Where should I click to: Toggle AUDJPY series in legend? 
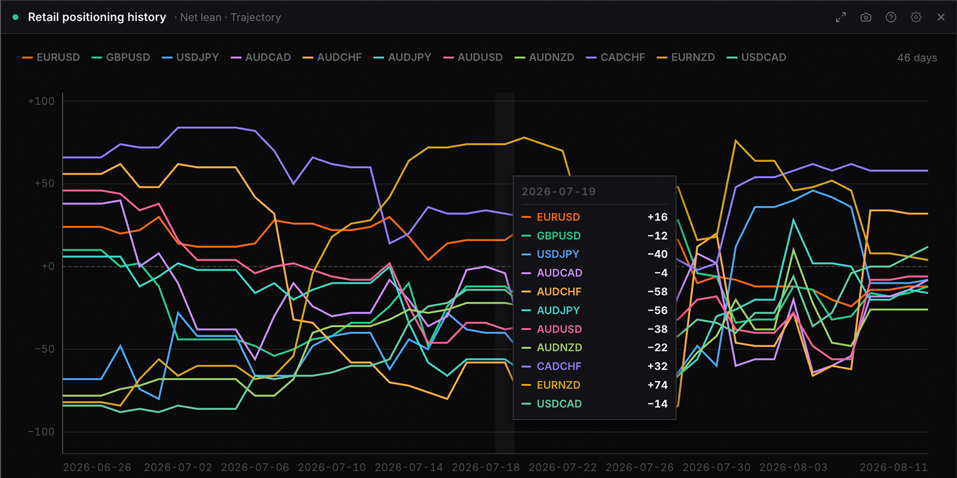[402, 57]
